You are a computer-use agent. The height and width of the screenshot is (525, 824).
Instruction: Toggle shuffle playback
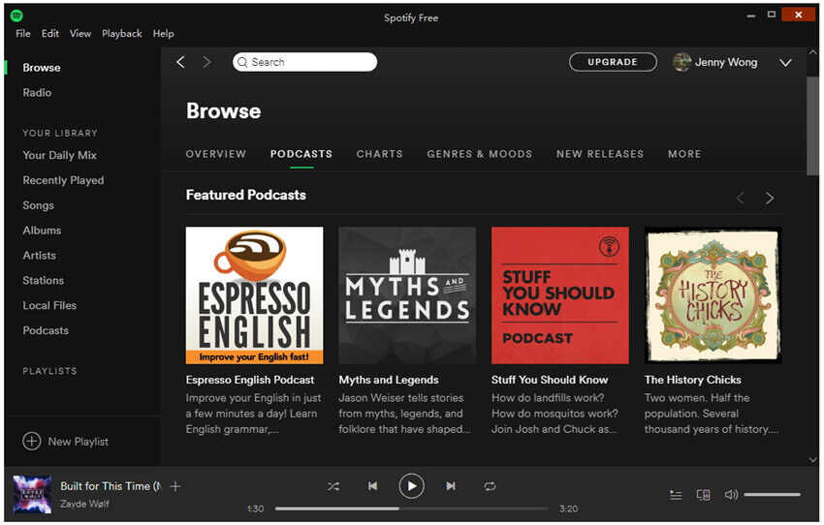click(333, 486)
